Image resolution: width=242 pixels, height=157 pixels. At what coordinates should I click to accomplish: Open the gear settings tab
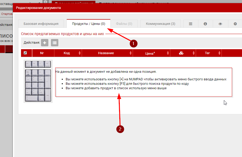pyautogui.click(x=235, y=24)
